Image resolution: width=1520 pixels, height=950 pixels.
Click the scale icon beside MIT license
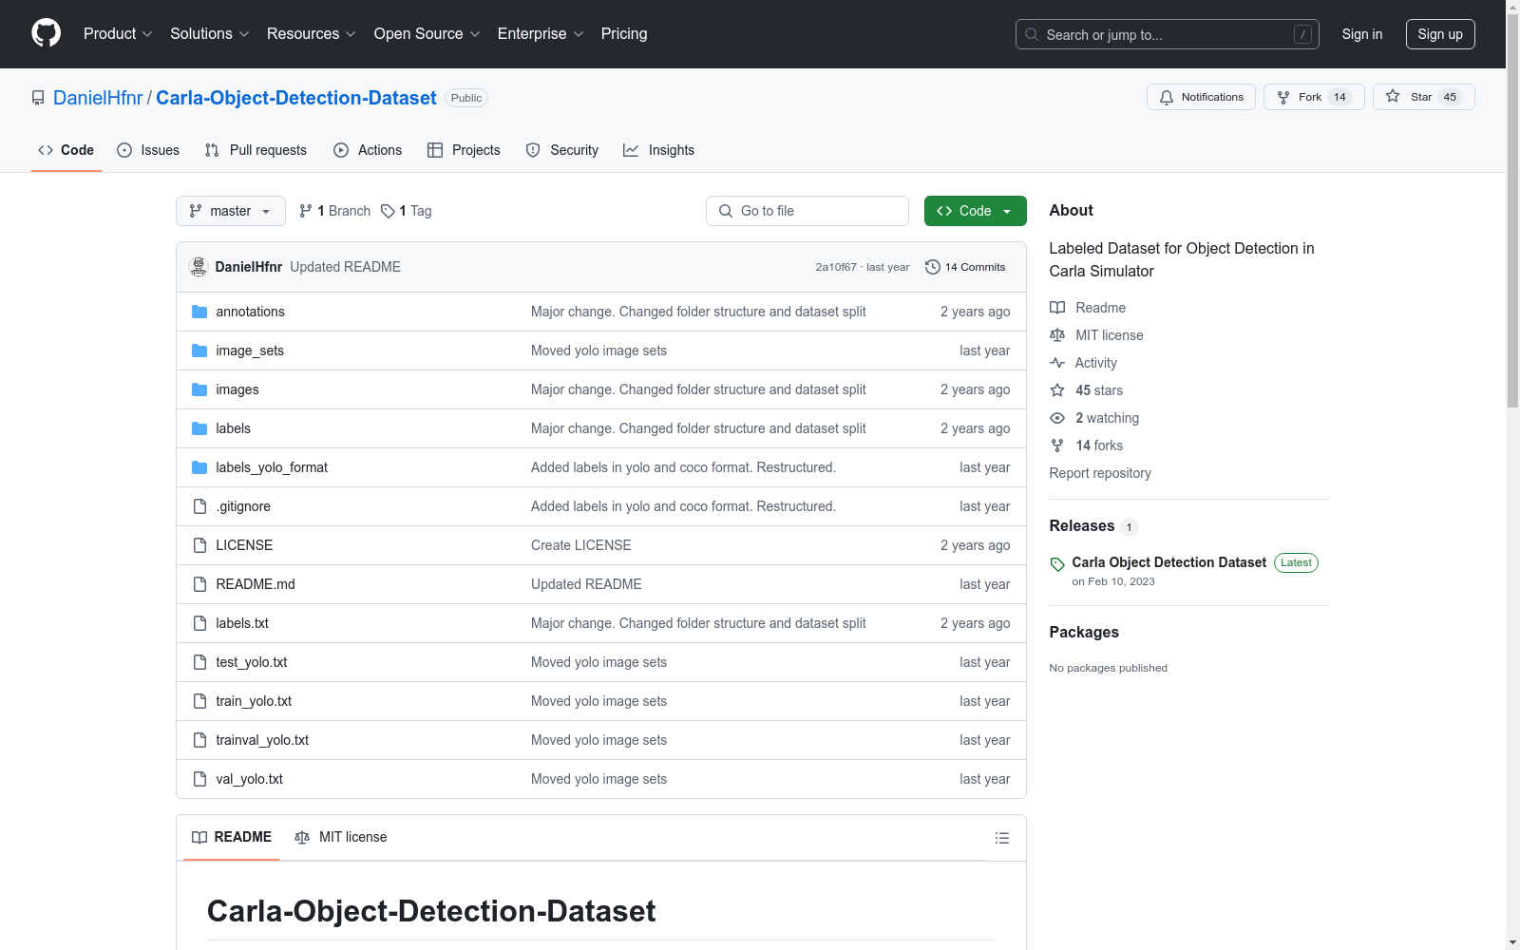click(x=1057, y=335)
